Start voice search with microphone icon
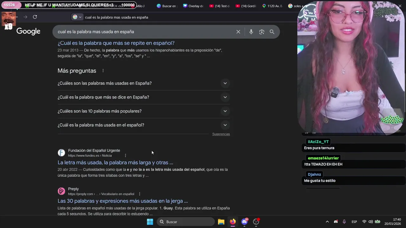406x228 pixels. pos(251,32)
